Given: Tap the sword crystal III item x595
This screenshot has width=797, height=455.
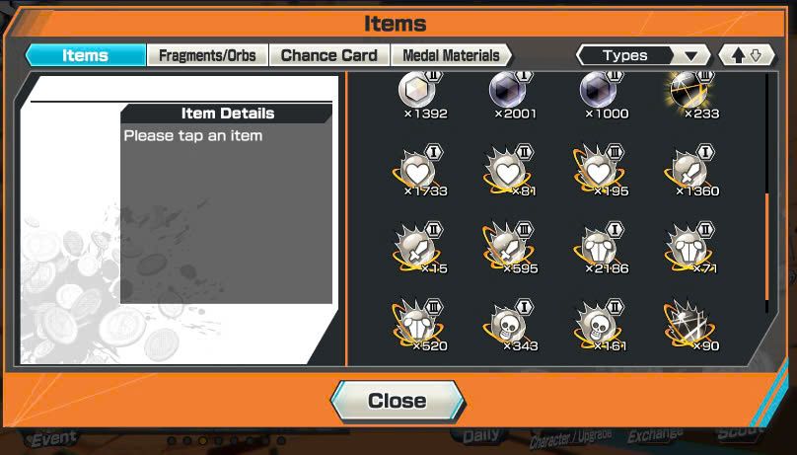Looking at the screenshot, I should tap(508, 249).
